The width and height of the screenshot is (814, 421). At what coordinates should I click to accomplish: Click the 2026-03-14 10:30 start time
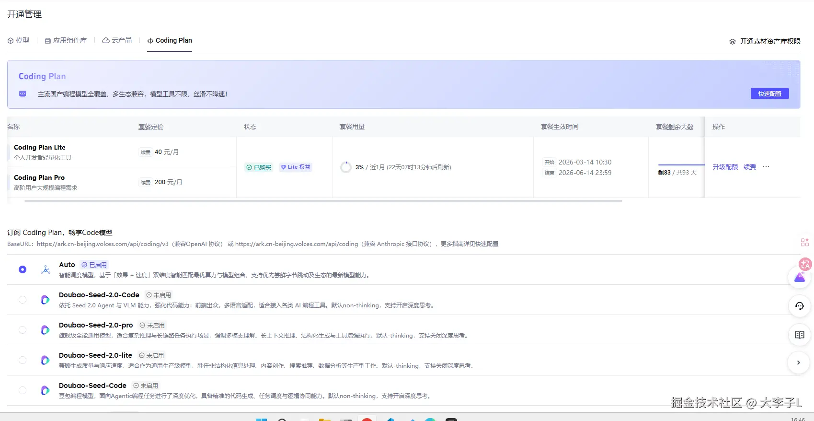pyautogui.click(x=585, y=162)
